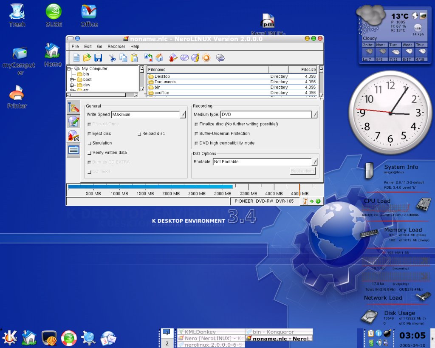435x348 pixels.
Task: Uncheck Buffer-Underrun Protection
Action: pos(196,133)
